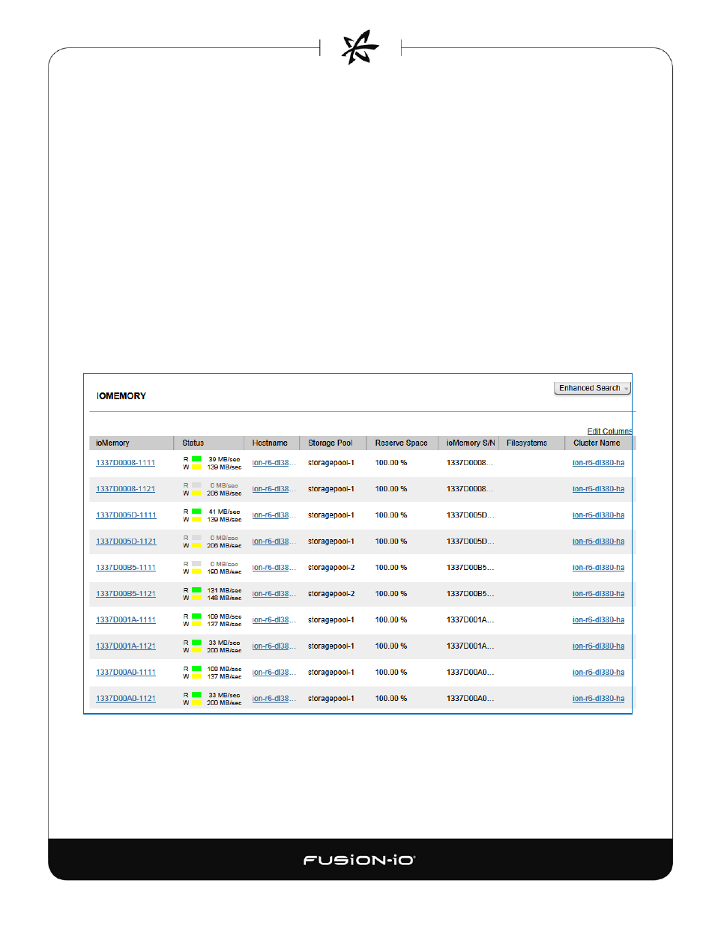Open the Enhanced Search dropdown
Viewport: 715px width, 925px height.
pyautogui.click(x=592, y=388)
